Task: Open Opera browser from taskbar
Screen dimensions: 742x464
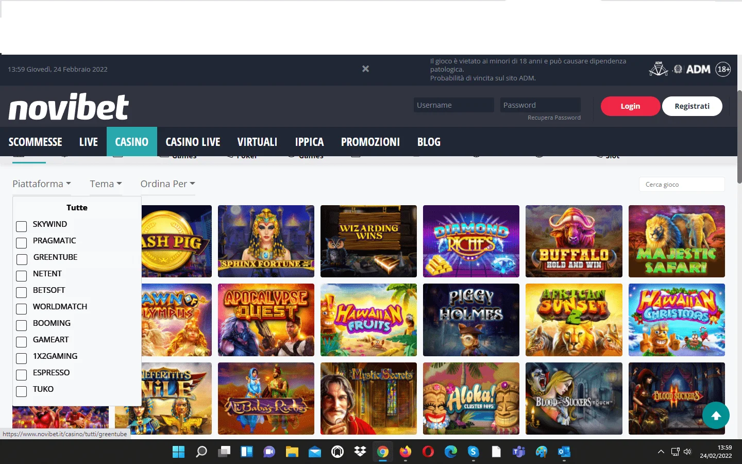Action: pyautogui.click(x=428, y=452)
